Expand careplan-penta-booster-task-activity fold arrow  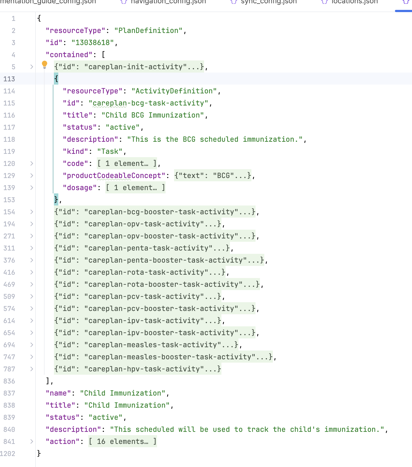coord(32,260)
